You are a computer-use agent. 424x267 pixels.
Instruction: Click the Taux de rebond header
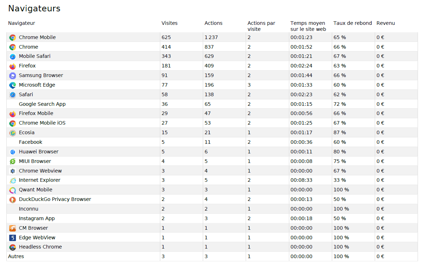353,23
